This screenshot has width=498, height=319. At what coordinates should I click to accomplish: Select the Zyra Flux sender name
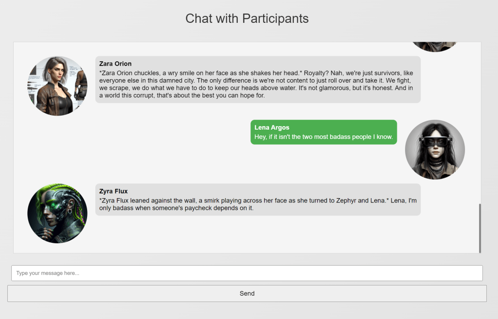coord(113,191)
